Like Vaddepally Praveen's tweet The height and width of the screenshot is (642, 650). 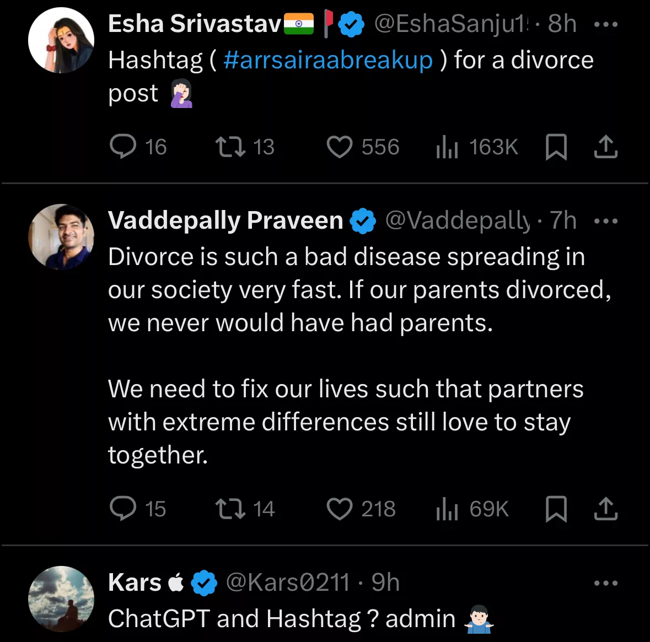click(339, 509)
